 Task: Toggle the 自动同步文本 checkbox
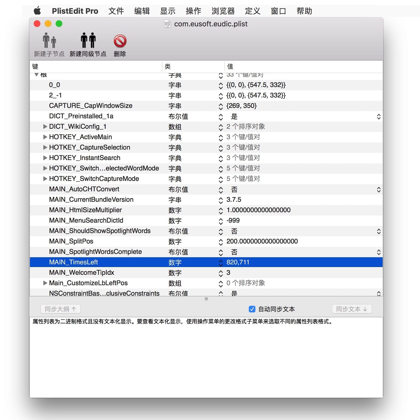coord(252,309)
